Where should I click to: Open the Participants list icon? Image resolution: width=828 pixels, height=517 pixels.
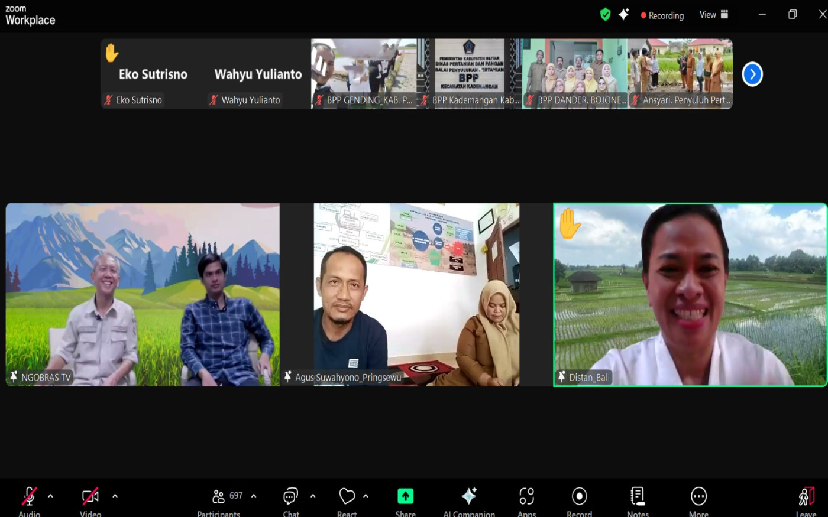point(219,496)
